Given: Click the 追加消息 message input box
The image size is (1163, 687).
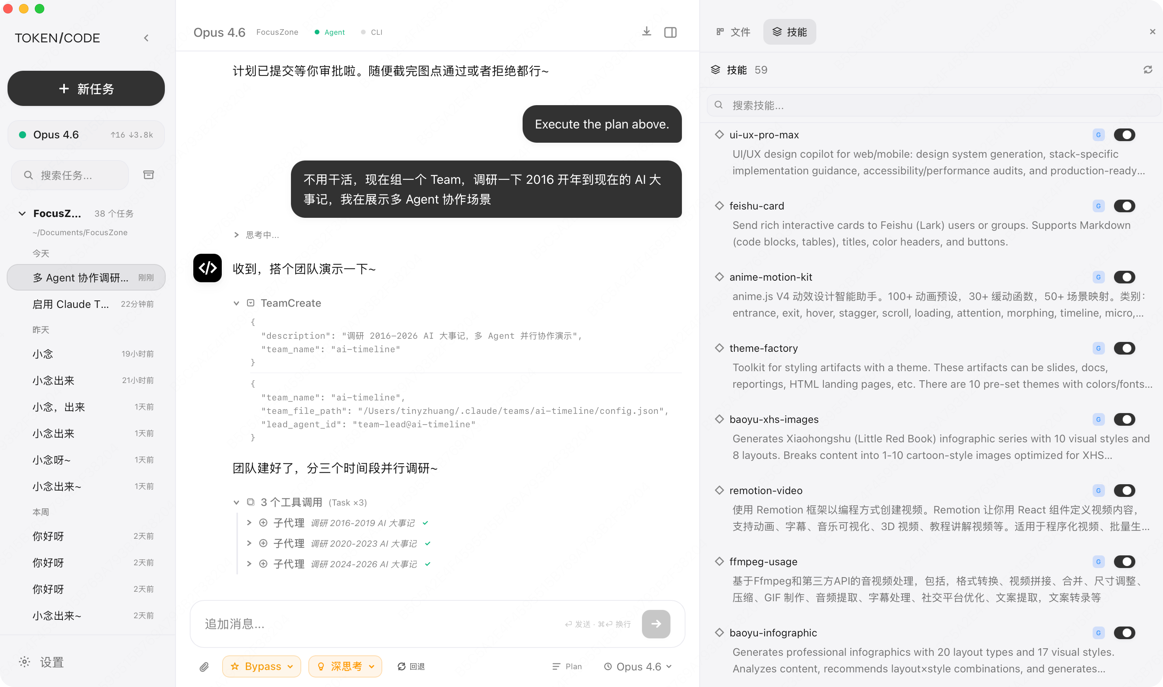Looking at the screenshot, I should pyautogui.click(x=379, y=624).
